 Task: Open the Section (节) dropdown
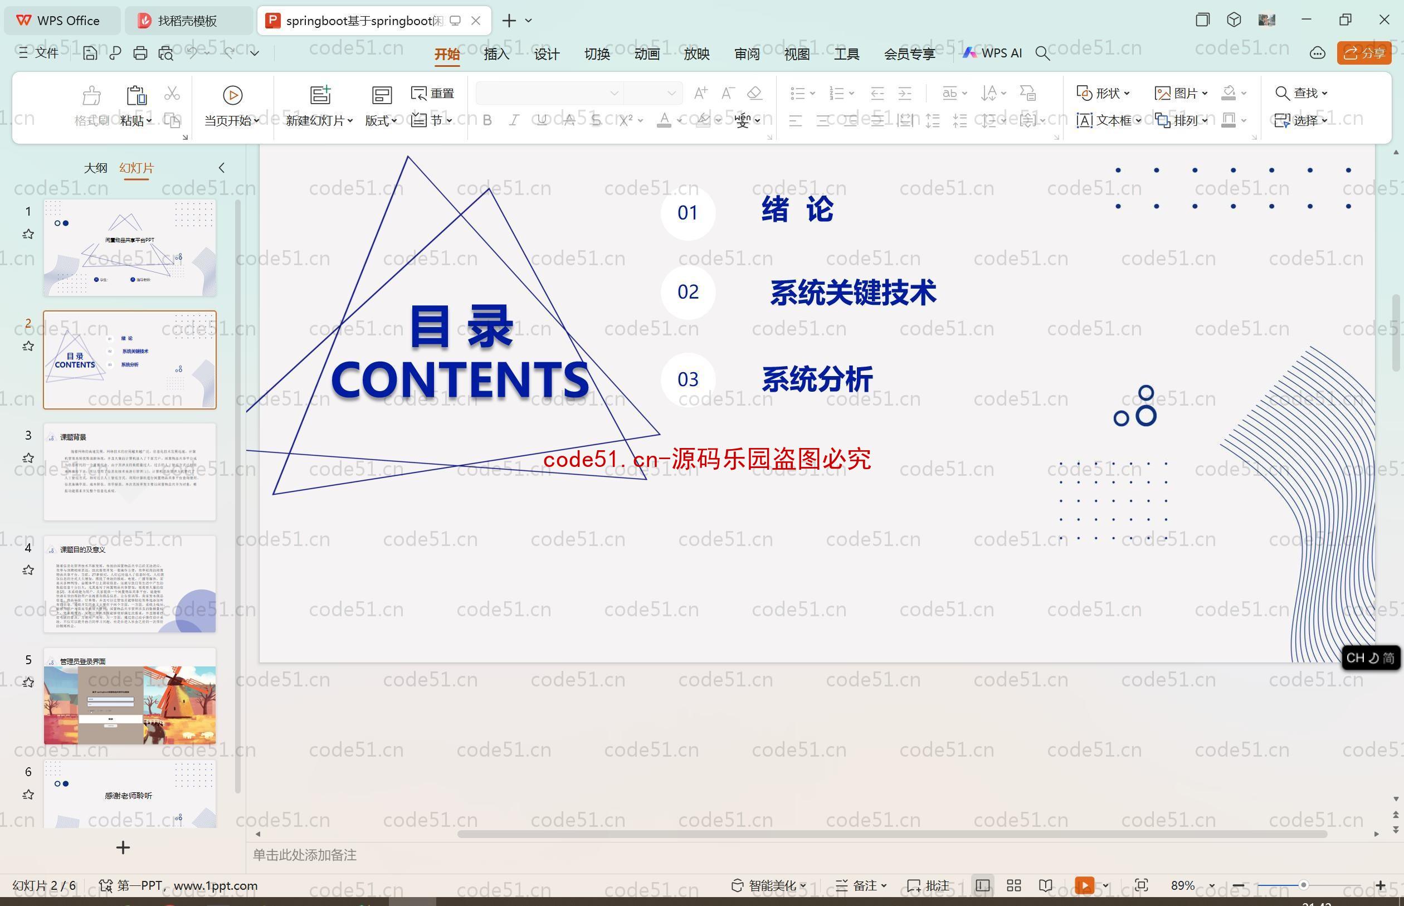click(432, 120)
